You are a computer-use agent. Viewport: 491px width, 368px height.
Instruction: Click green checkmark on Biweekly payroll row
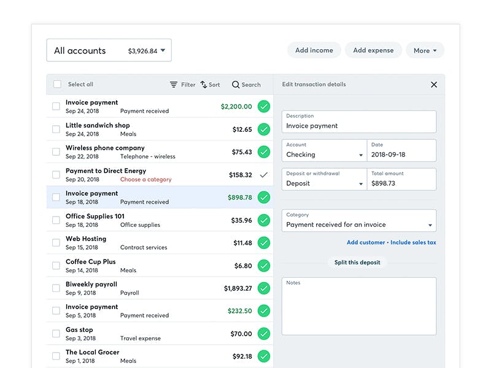[x=264, y=288]
